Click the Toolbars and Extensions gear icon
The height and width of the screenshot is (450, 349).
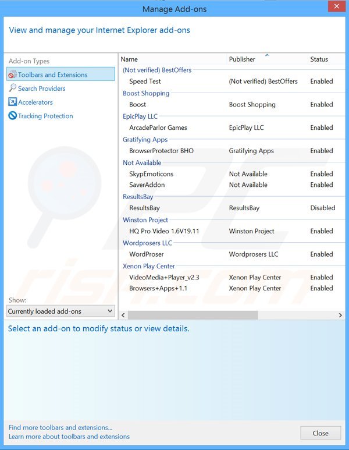12,75
